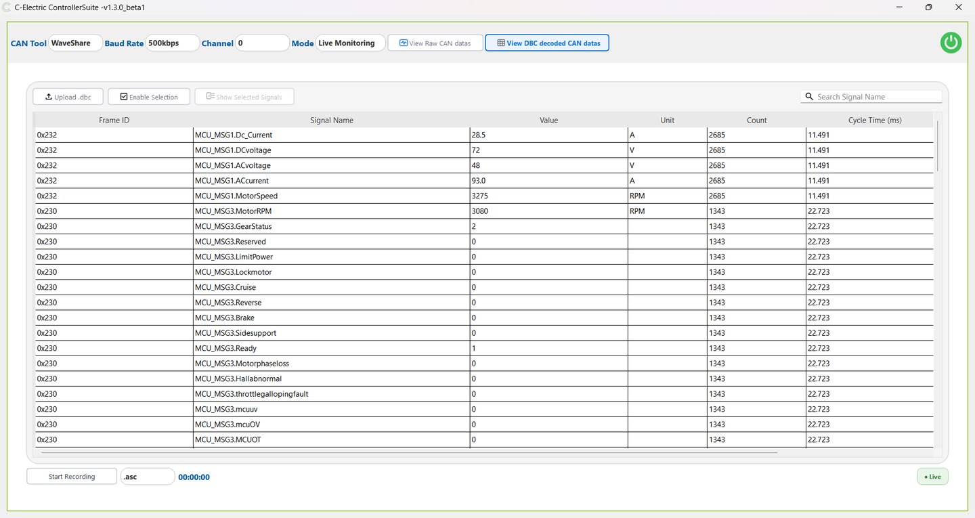Click the green power button icon

[x=951, y=43]
